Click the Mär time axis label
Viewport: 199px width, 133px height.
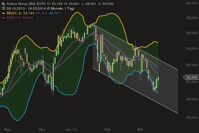pos(140,130)
